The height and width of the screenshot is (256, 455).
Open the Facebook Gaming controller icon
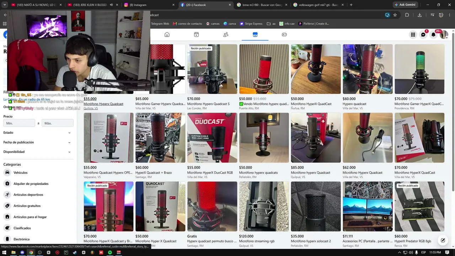[284, 34]
